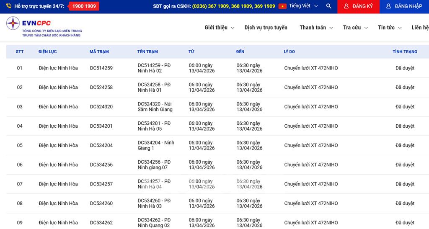Click the user icon beside Đăng ký
429x229 pixels.
(x=346, y=6)
